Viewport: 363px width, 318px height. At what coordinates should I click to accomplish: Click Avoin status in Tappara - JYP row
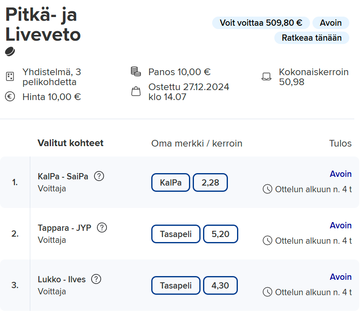pos(341,225)
